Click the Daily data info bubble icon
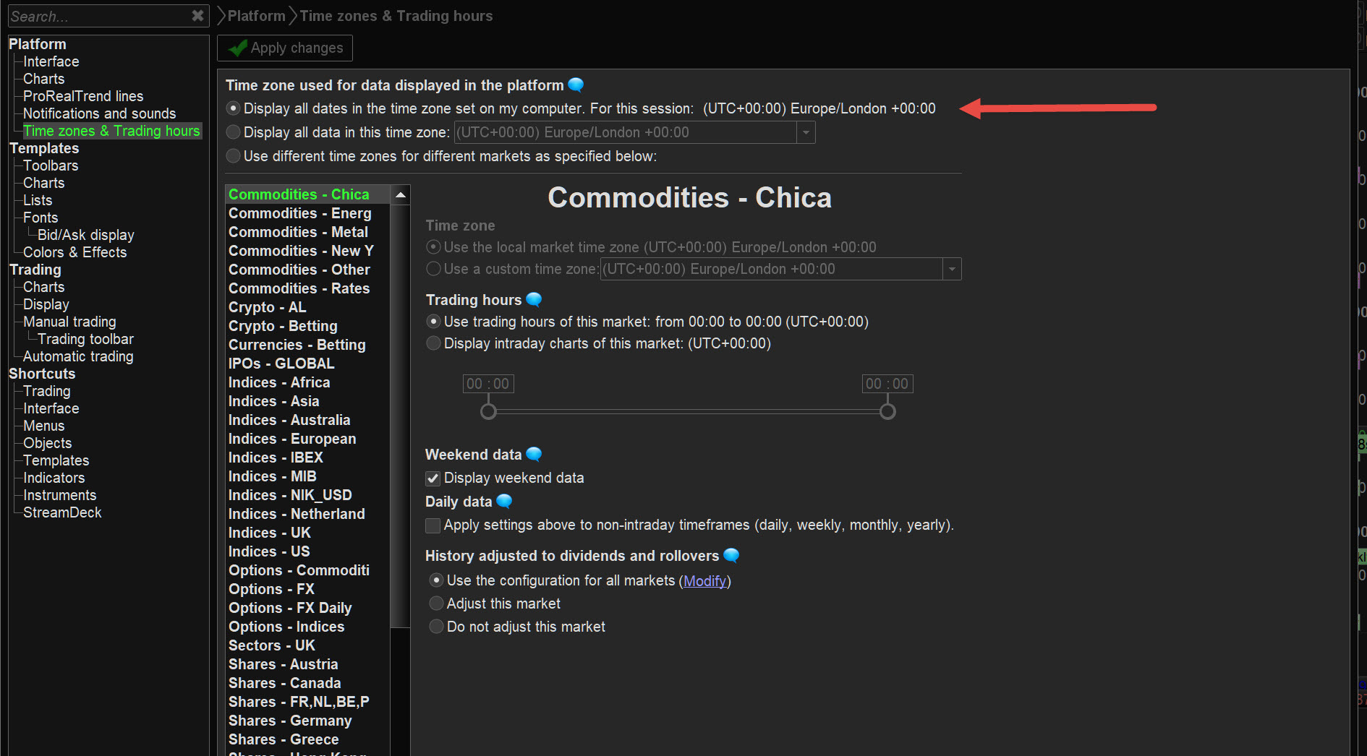Viewport: 1367px width, 756px height. pos(504,501)
